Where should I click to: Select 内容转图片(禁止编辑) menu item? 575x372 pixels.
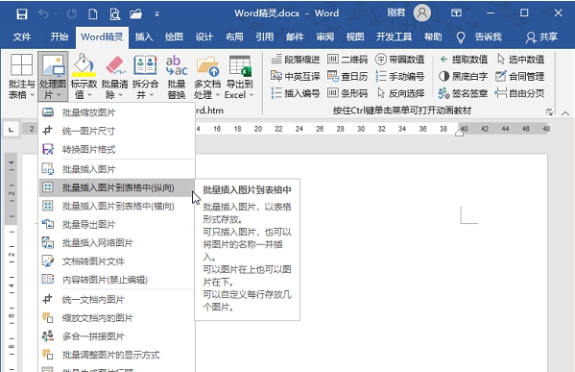pos(116,280)
